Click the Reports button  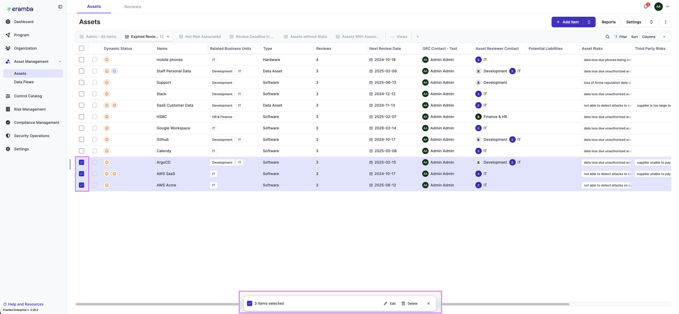click(608, 22)
